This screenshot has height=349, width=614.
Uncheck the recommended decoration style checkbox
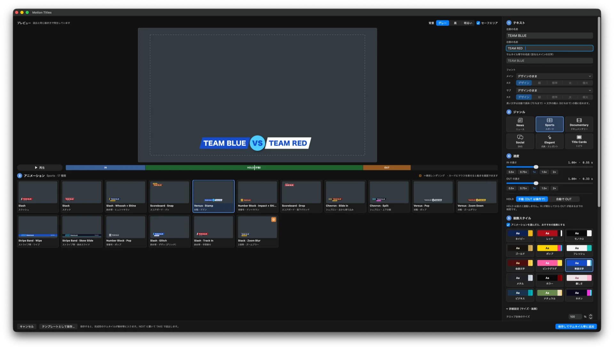point(508,225)
